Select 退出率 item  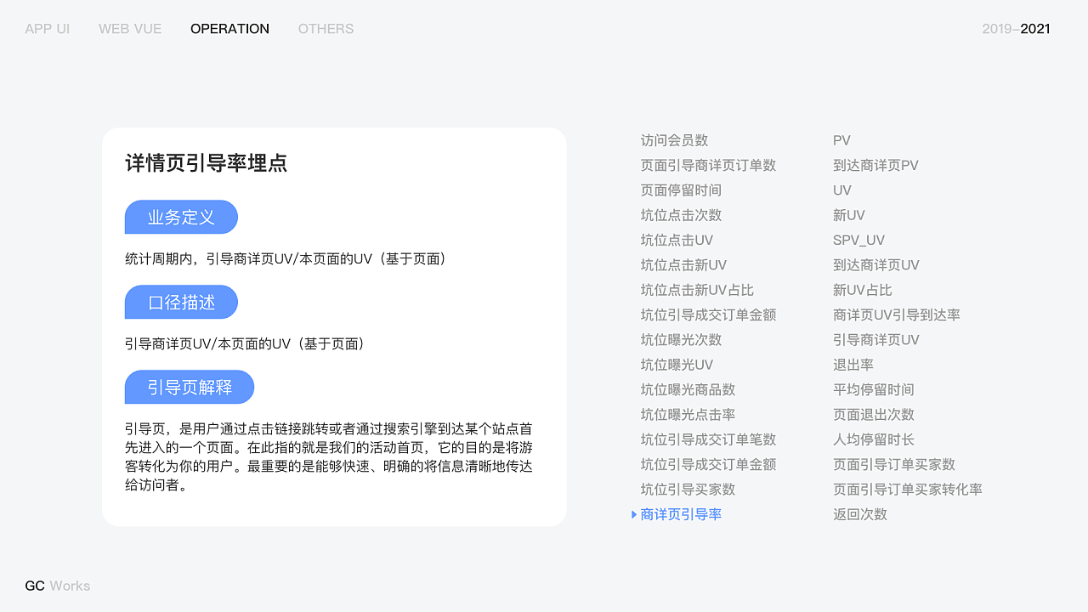click(853, 365)
